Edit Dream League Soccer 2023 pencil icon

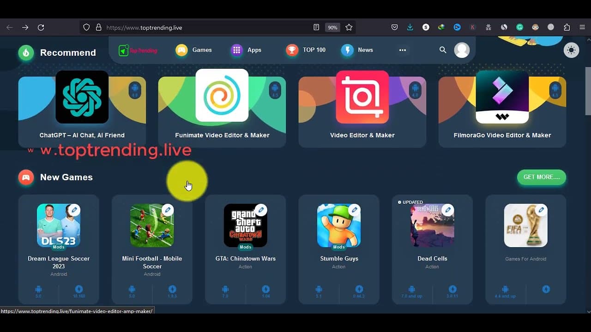click(x=74, y=210)
